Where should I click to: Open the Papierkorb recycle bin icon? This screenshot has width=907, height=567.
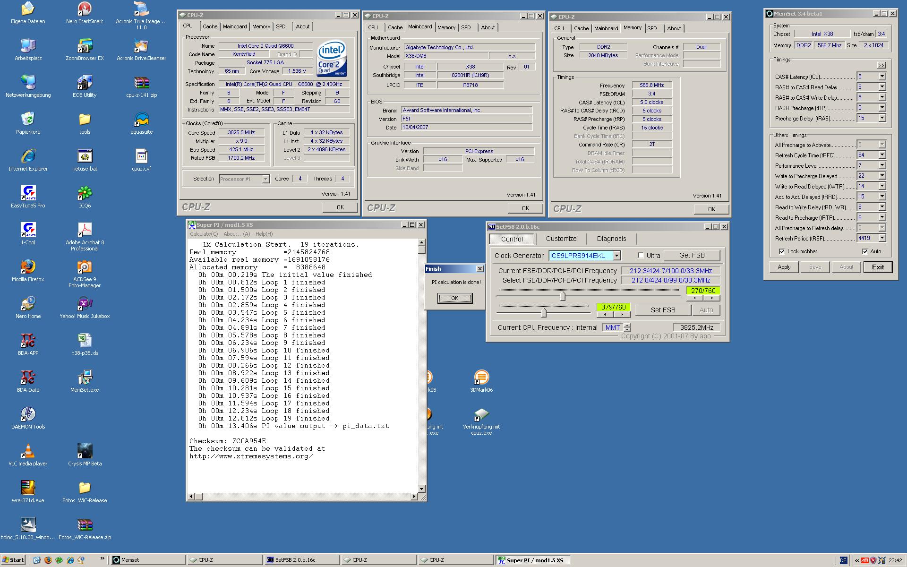[28, 123]
